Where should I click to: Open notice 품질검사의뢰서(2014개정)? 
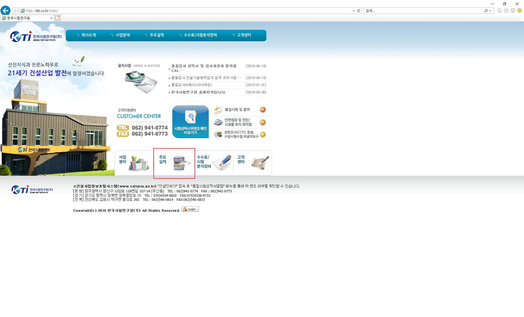(x=192, y=85)
